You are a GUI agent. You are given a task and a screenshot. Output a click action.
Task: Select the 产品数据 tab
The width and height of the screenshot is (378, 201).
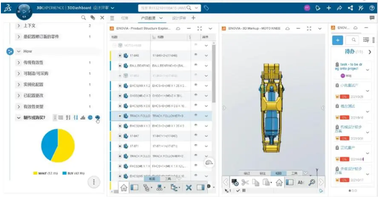[x=148, y=18]
